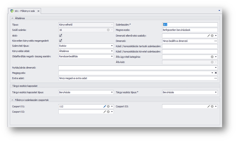The width and height of the screenshot is (237, 142).
Task: Click into the Megnevezés text field
Action: click(x=189, y=30)
